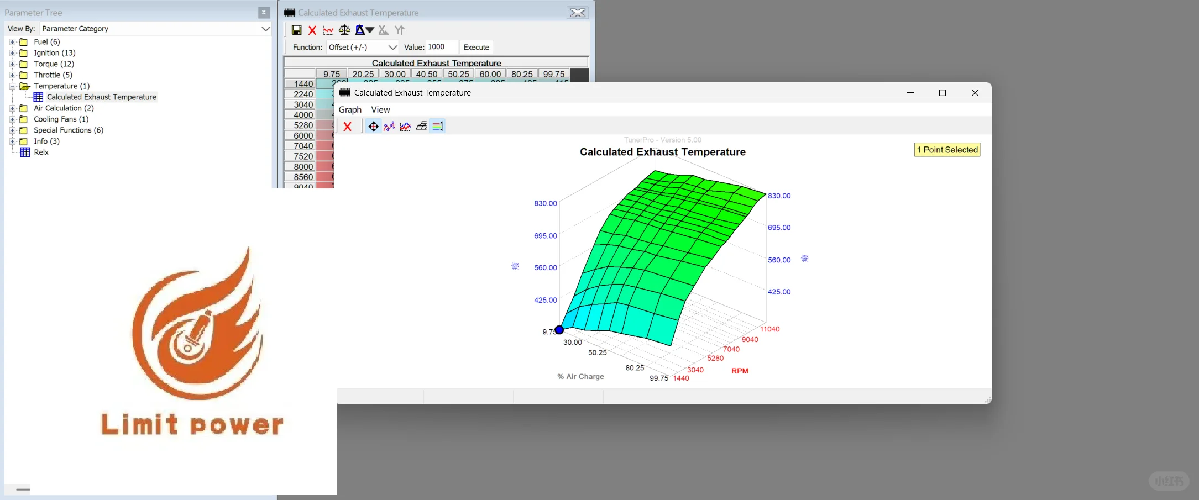
Task: Select the Air Calculation (2) folder label
Action: click(x=64, y=108)
